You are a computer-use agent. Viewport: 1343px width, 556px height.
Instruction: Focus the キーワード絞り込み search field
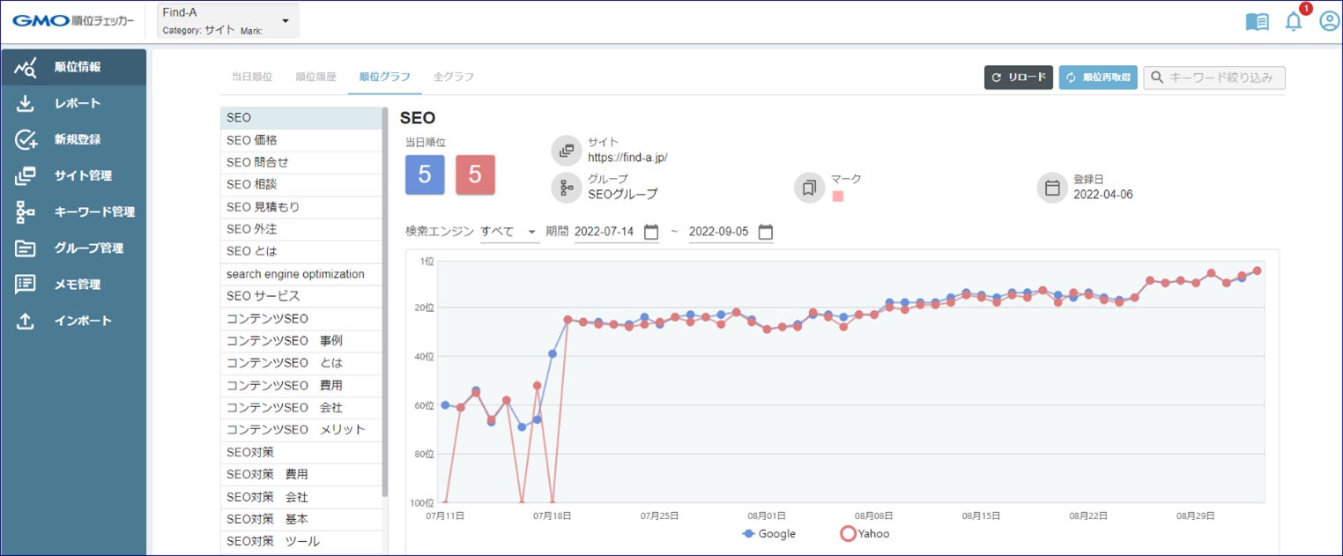point(1221,78)
